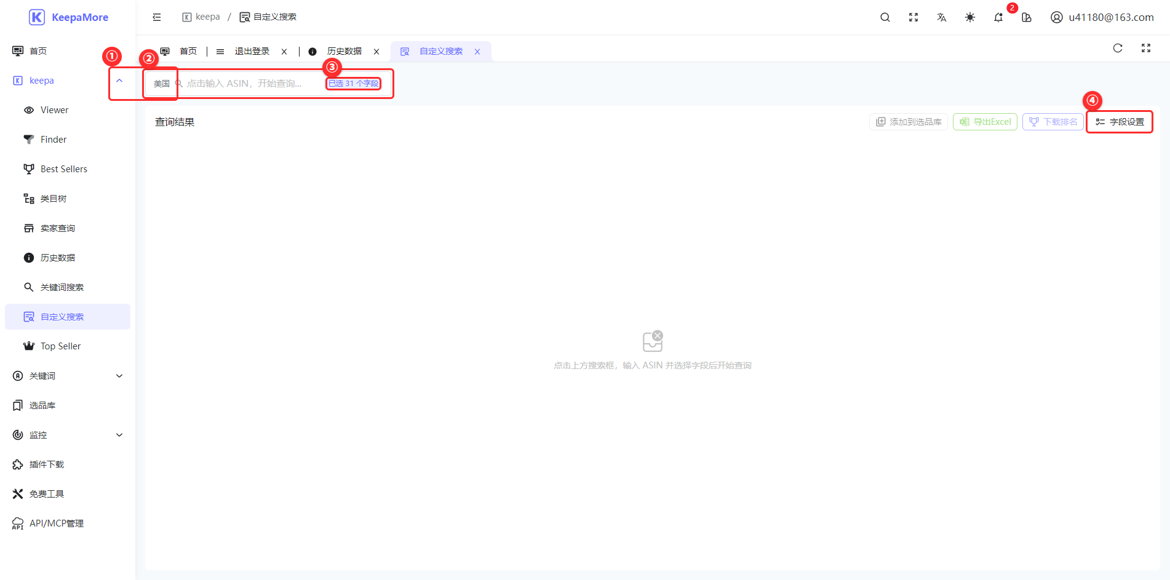Open the top search magnifier icon
This screenshot has width=1170, height=580.
pos(885,17)
